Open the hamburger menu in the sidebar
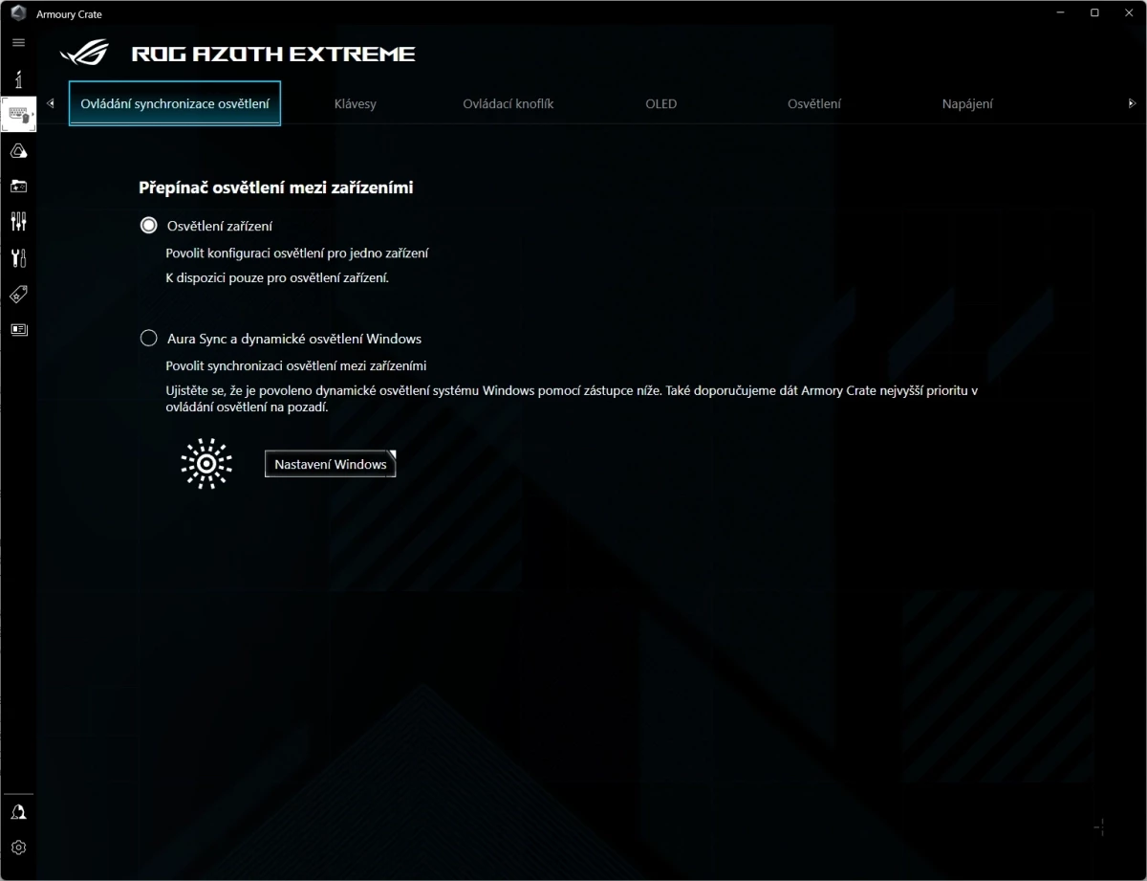Viewport: 1147px width, 881px height. 18,43
